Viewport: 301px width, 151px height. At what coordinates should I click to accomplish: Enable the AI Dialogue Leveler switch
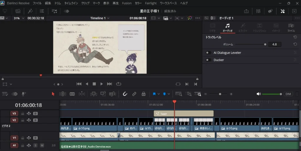208,53
